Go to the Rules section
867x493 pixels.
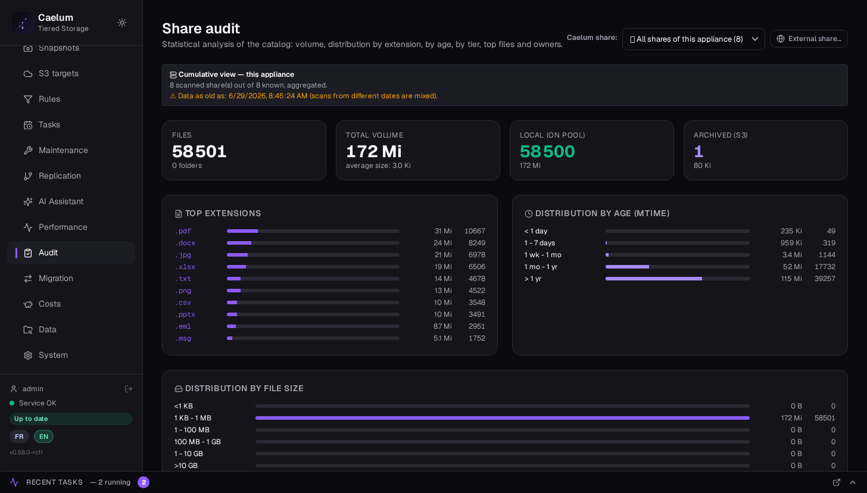[71, 99]
